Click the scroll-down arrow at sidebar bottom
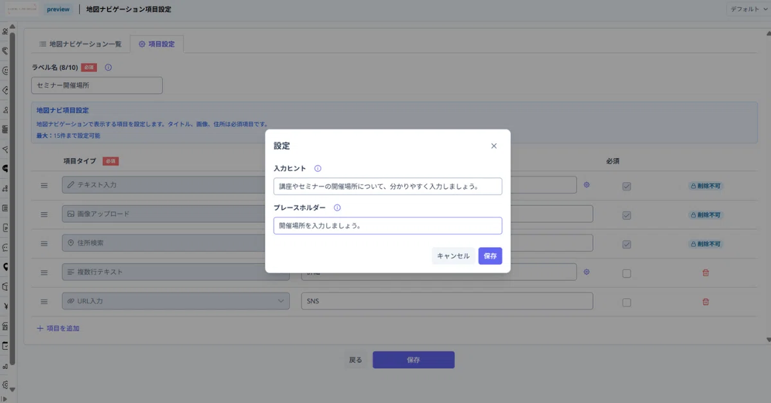The width and height of the screenshot is (771, 403). tap(12, 389)
